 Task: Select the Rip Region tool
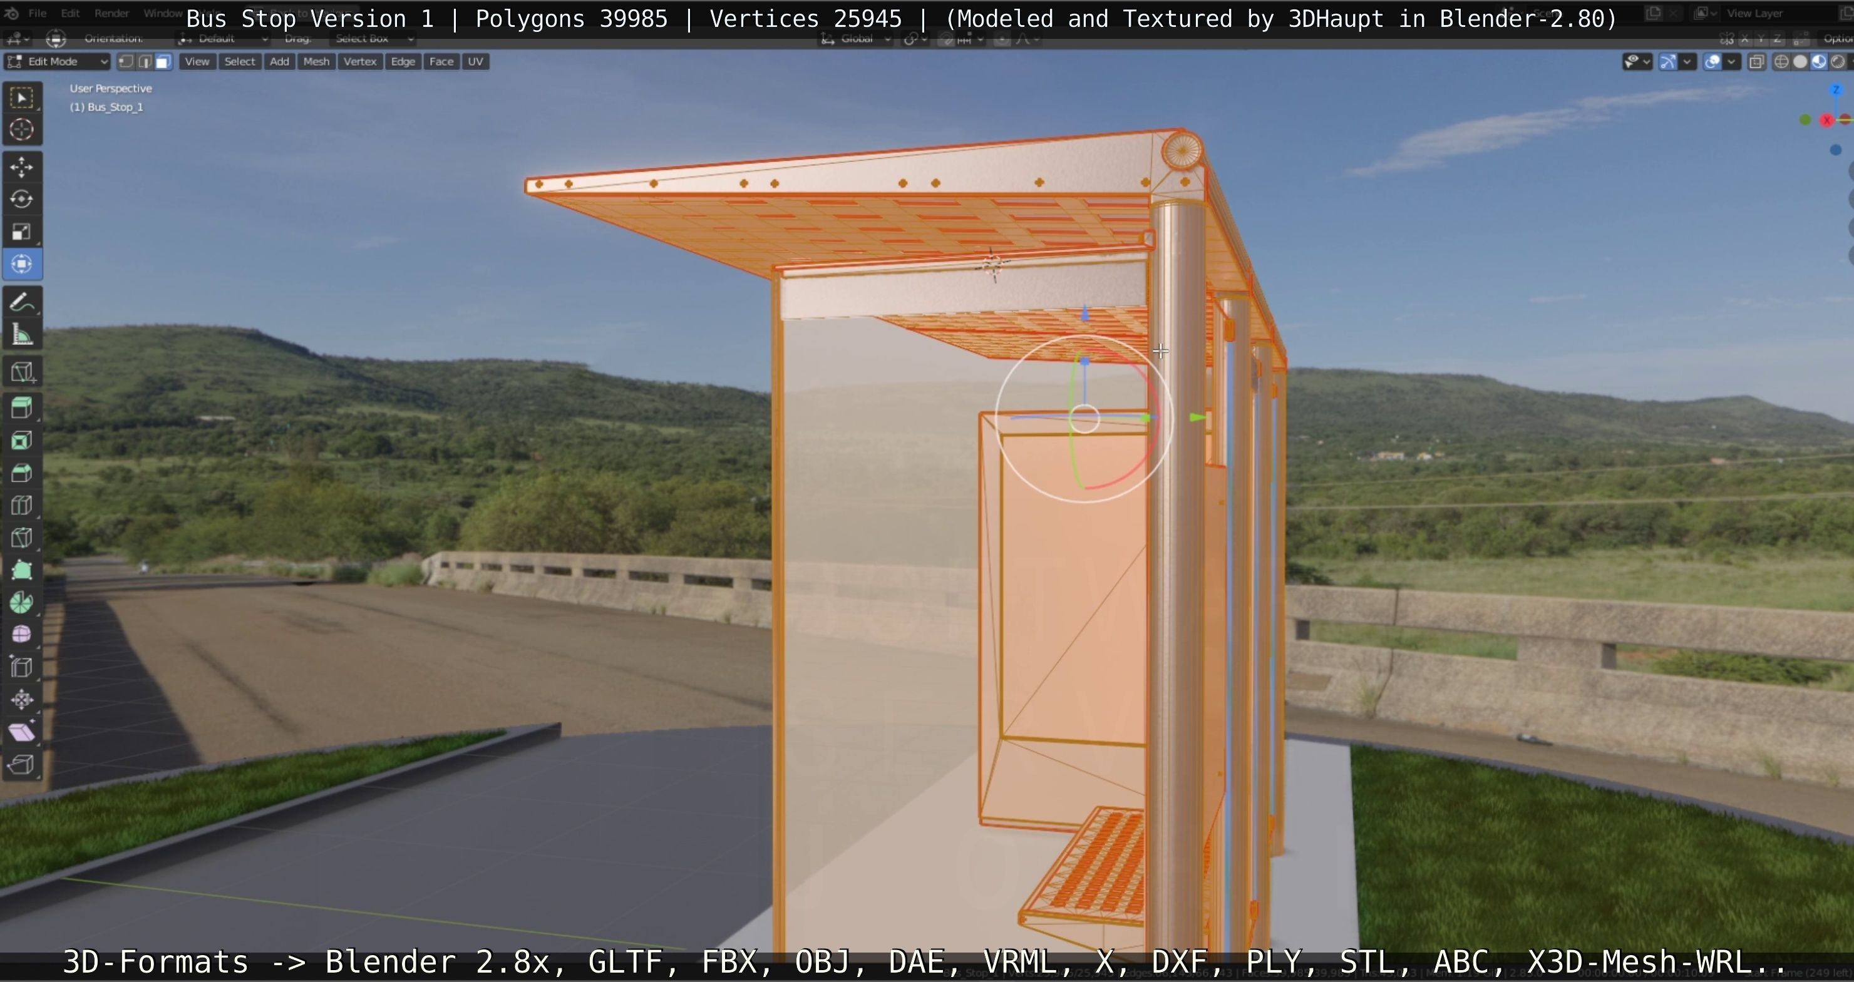[21, 764]
